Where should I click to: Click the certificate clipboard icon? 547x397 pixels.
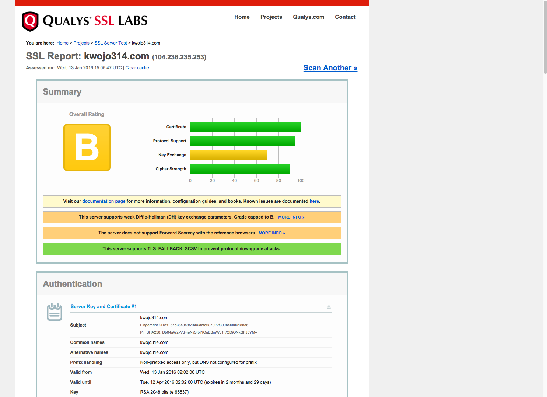click(55, 312)
